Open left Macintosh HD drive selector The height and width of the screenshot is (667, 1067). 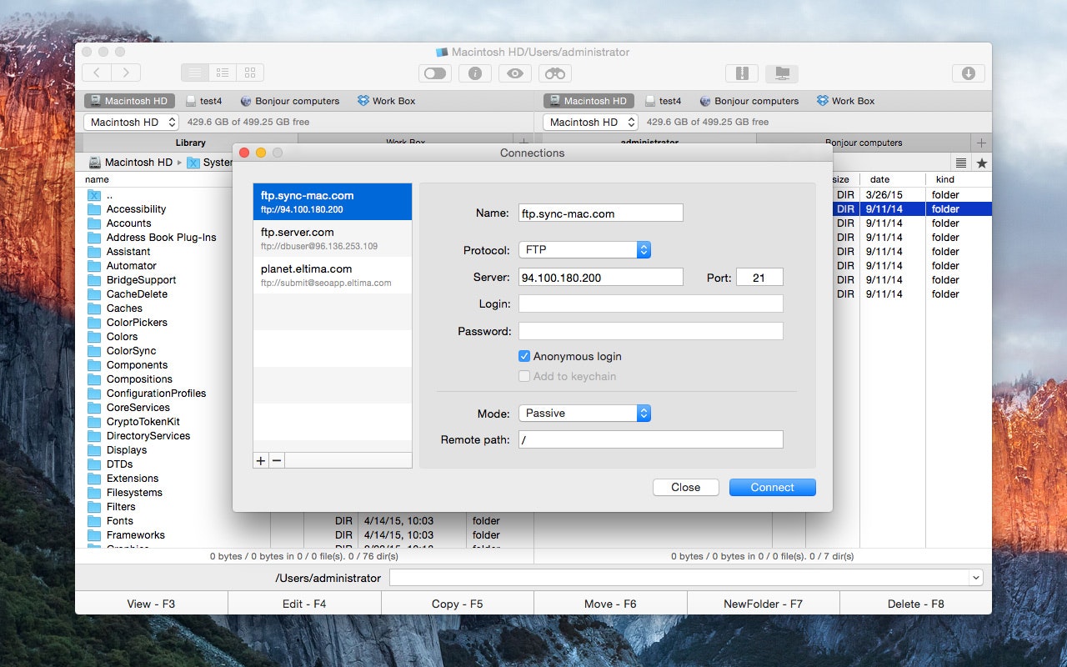[132, 122]
